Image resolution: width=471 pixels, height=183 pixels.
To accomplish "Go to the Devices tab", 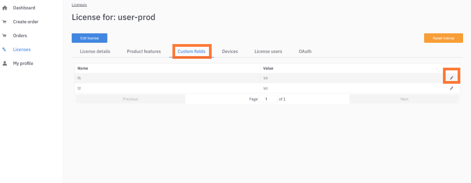I will tap(230, 52).
